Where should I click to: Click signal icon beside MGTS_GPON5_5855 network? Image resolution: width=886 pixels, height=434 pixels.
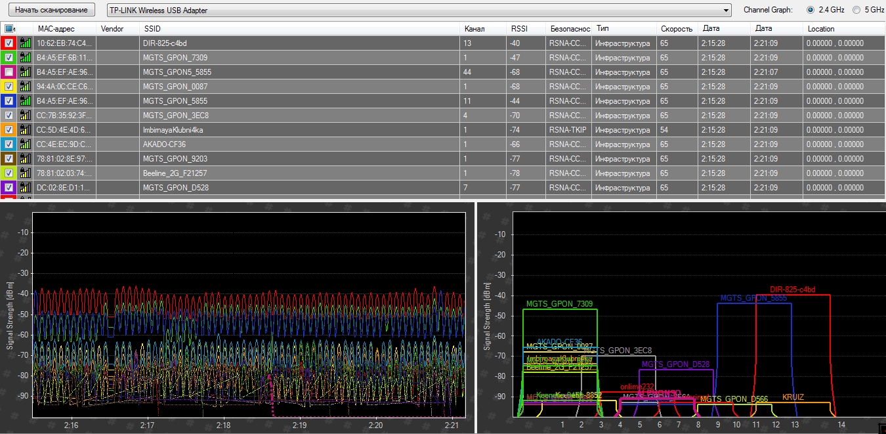[x=26, y=72]
